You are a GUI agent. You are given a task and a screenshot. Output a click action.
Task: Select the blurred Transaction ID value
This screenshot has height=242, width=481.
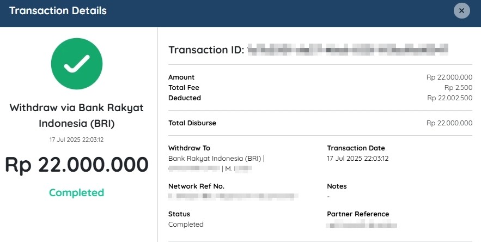348,50
